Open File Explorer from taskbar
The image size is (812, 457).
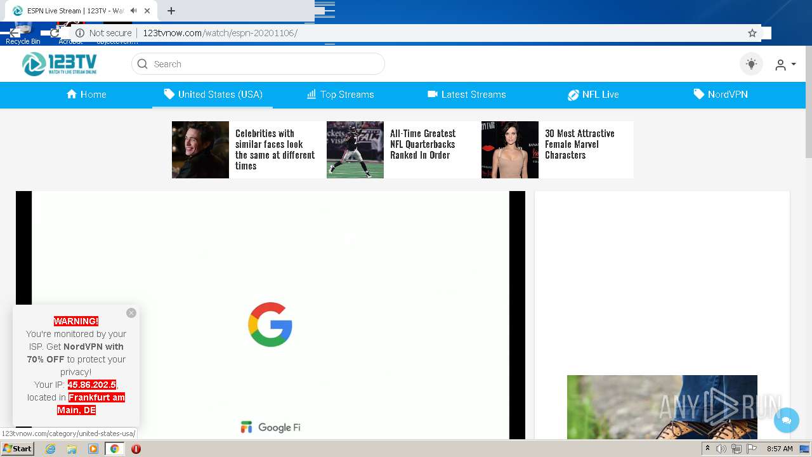tap(72, 449)
